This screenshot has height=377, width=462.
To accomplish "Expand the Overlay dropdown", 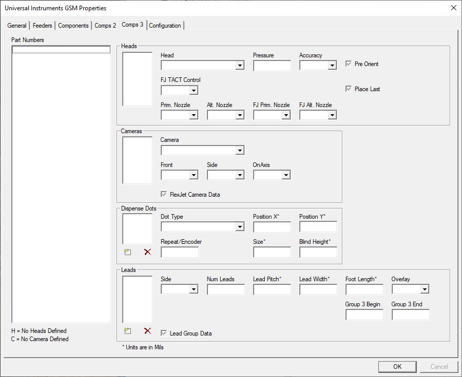I will pos(423,288).
